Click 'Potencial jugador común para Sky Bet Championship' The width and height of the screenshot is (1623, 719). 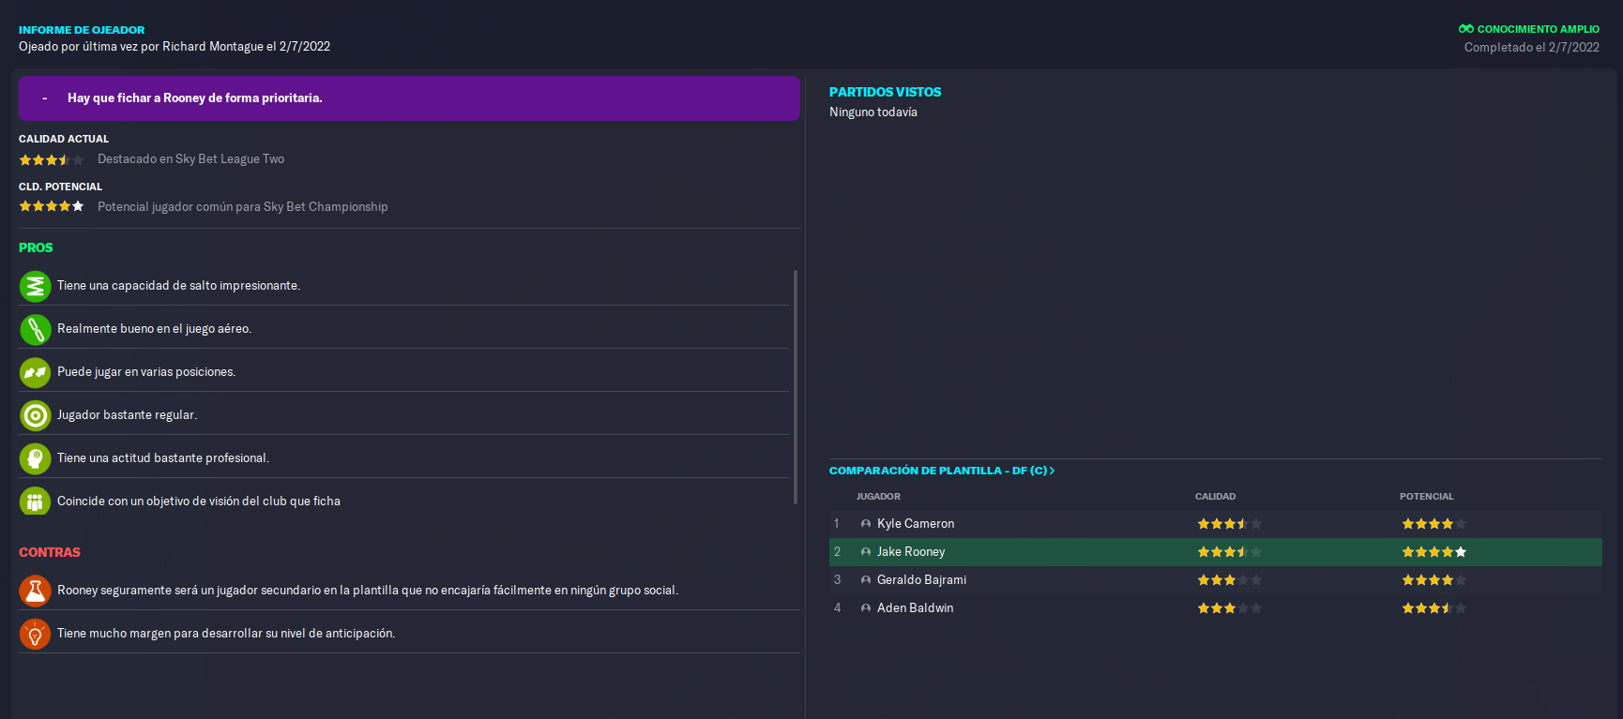tap(242, 207)
